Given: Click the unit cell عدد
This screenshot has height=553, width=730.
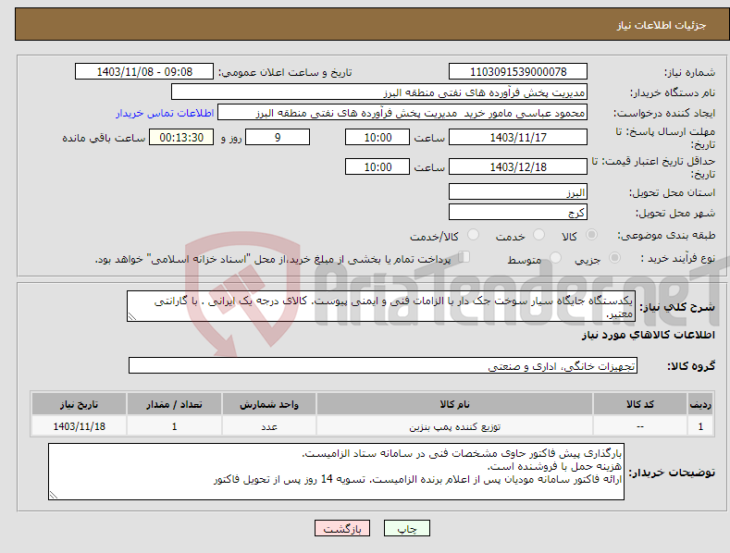Looking at the screenshot, I should [x=269, y=426].
